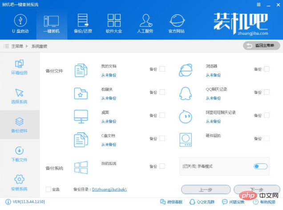Select 备份资料 step in sidebar

coord(19,125)
